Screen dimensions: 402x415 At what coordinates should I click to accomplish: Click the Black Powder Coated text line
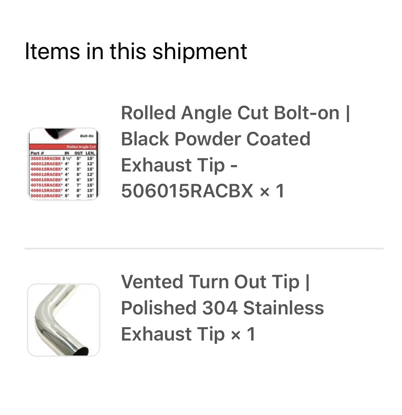[215, 139]
